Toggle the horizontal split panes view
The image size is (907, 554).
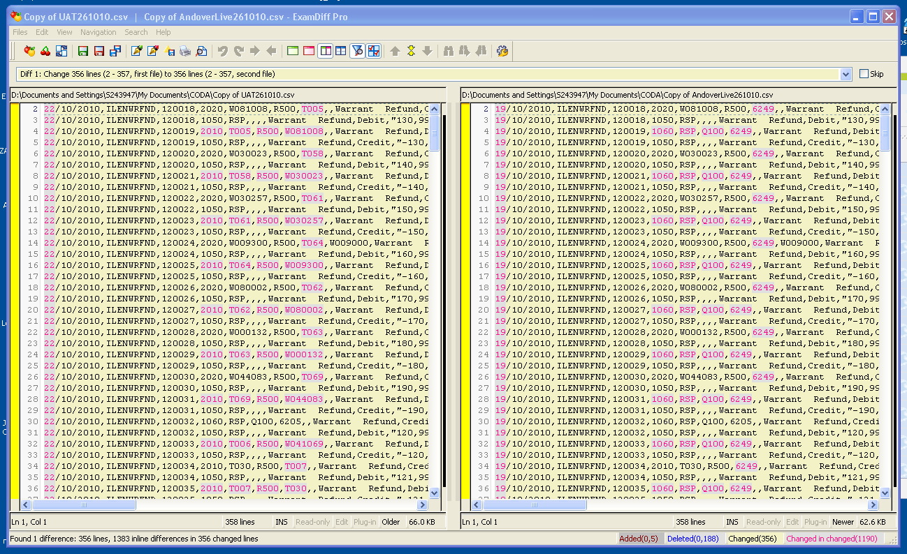point(341,51)
